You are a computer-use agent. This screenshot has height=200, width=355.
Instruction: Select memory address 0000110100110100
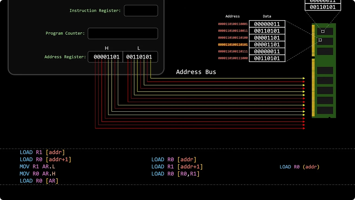[233, 38]
